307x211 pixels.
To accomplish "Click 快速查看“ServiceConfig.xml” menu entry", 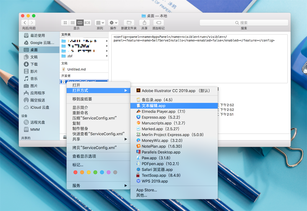I will pos(98,134).
